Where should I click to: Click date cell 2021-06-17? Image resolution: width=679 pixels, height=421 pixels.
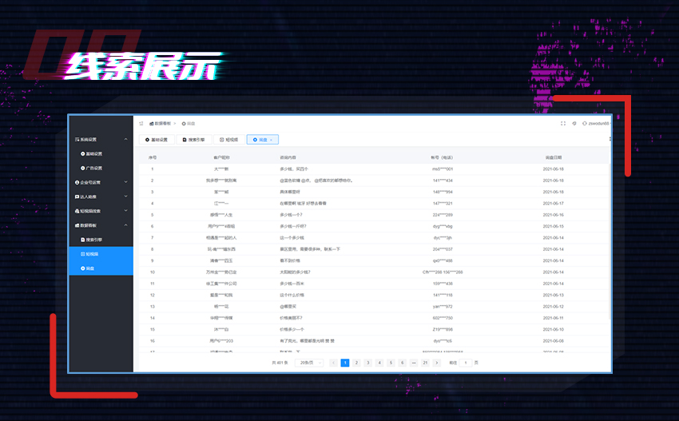[x=554, y=204]
